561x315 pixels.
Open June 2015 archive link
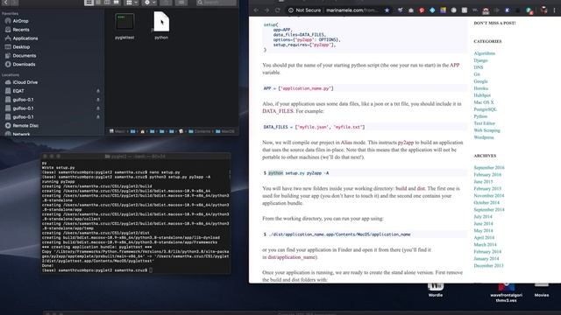tap(483, 181)
